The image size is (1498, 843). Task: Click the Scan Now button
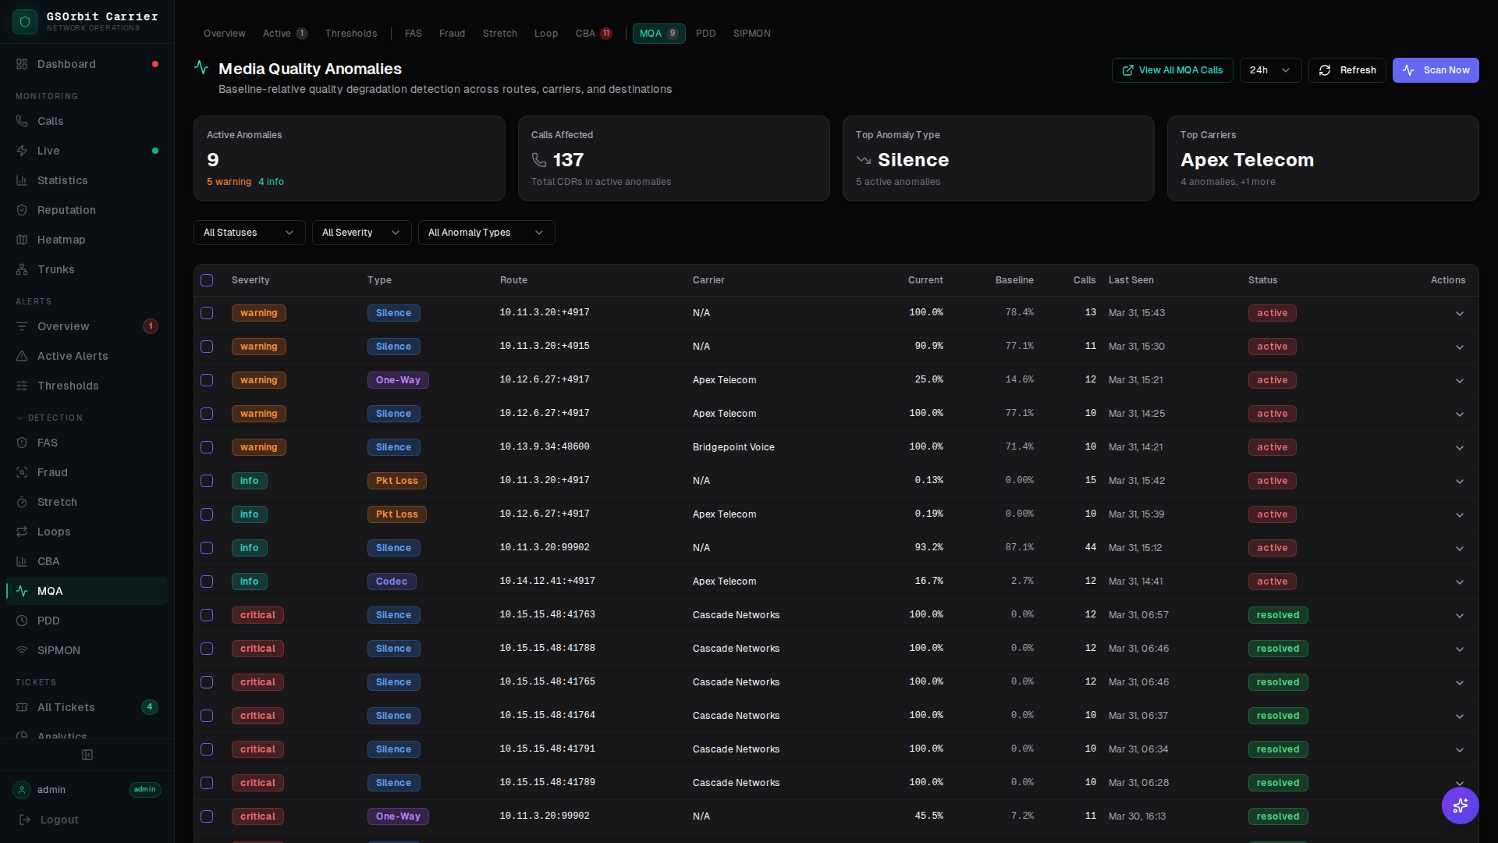1436,70
